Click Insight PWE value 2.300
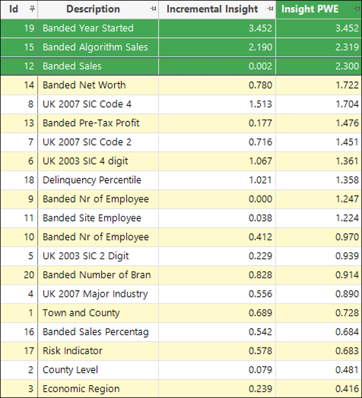Viewport: 362px width, 398px height. click(x=347, y=66)
